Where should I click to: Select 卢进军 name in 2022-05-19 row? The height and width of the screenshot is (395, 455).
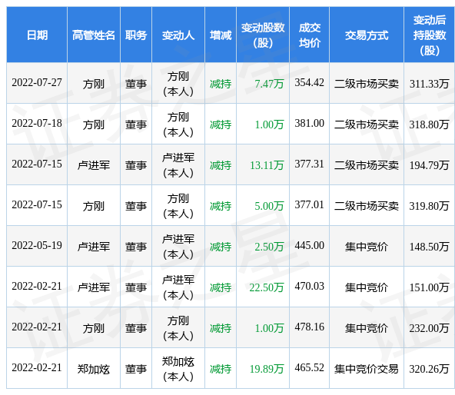(x=94, y=247)
